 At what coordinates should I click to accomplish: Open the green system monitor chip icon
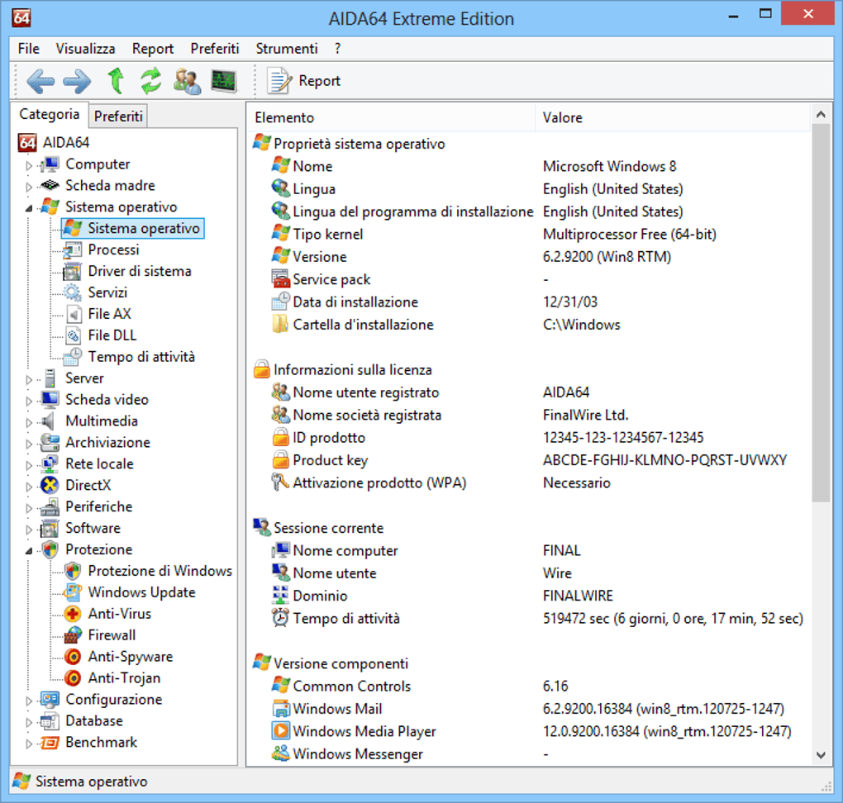pyautogui.click(x=224, y=81)
